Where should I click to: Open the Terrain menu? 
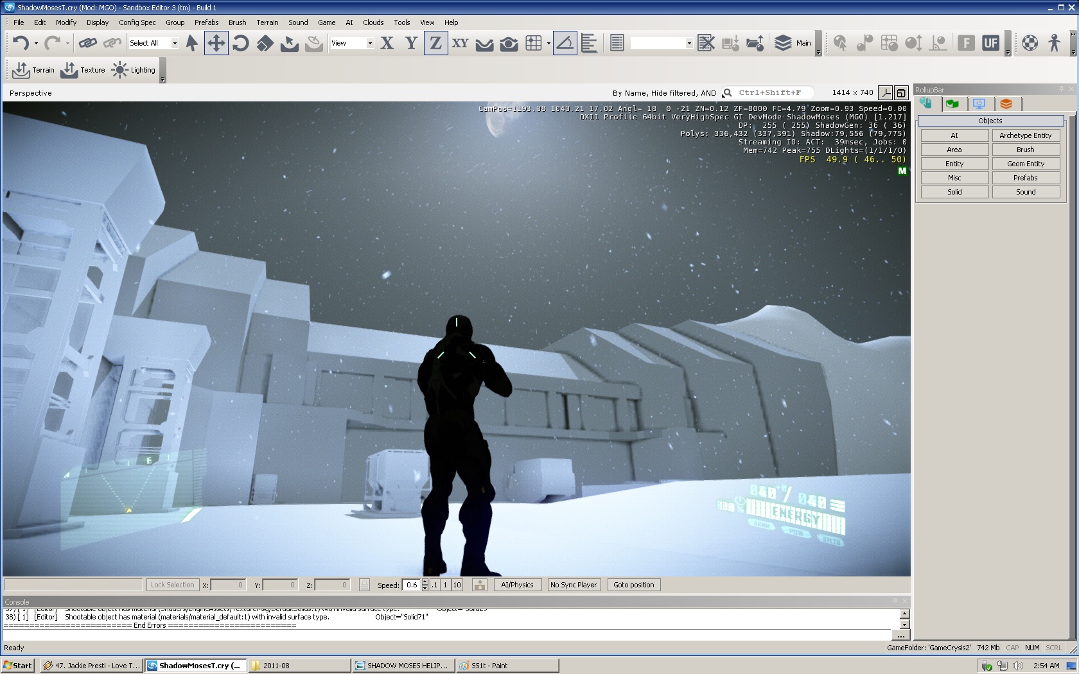tap(267, 22)
